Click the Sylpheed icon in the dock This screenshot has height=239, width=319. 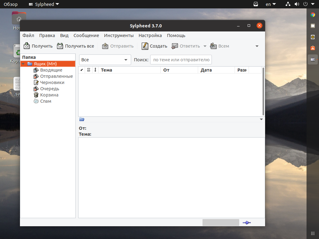[x=313, y=59]
